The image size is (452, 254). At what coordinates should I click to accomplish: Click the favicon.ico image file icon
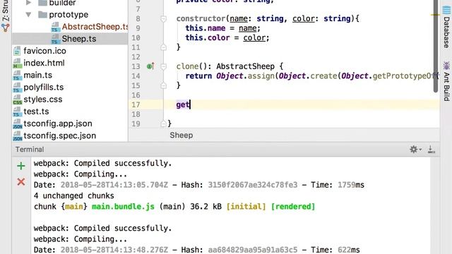point(17,51)
